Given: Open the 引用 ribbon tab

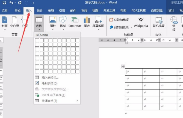Looking at the screenshot, I should [x=62, y=11].
